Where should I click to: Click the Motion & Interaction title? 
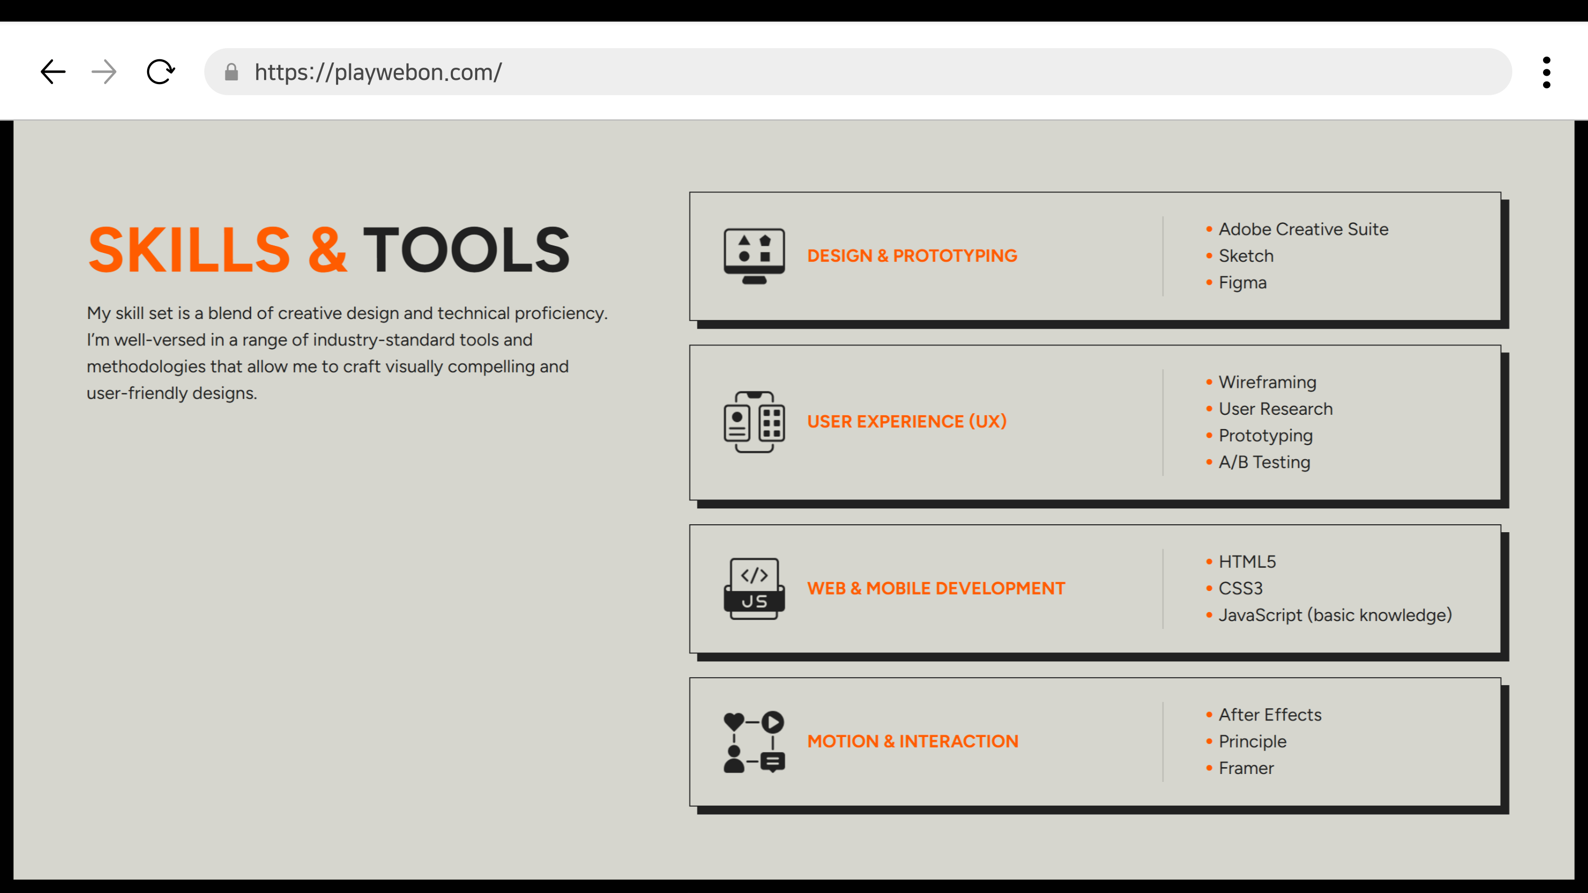(912, 741)
